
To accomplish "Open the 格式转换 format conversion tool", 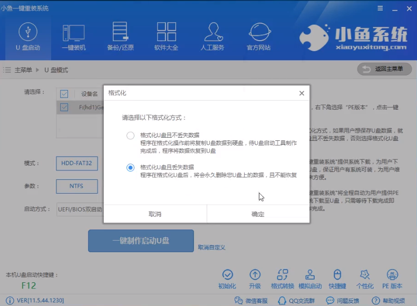I will coord(283,279).
